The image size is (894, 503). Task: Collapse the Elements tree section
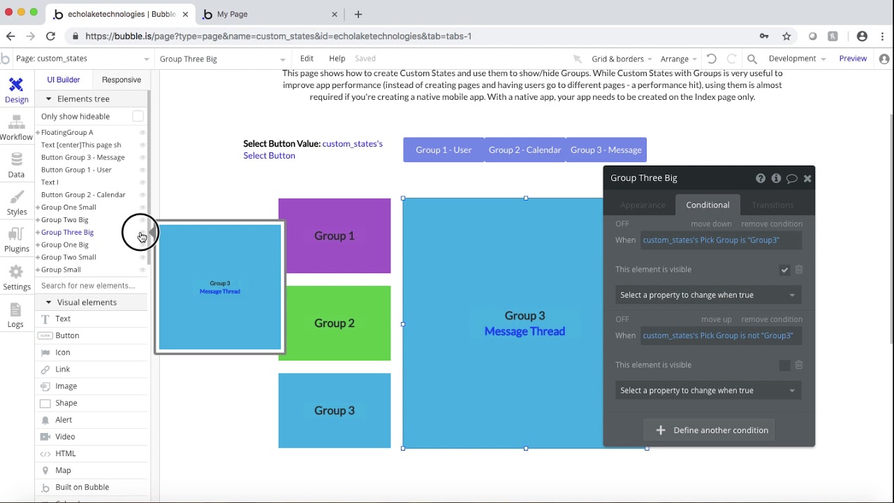pos(48,99)
